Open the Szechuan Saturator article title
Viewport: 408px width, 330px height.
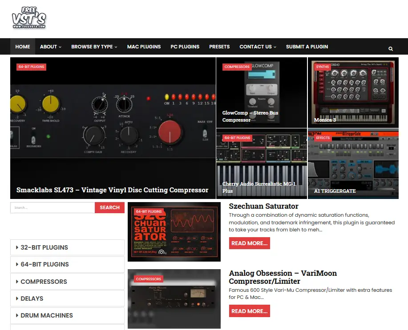point(263,206)
